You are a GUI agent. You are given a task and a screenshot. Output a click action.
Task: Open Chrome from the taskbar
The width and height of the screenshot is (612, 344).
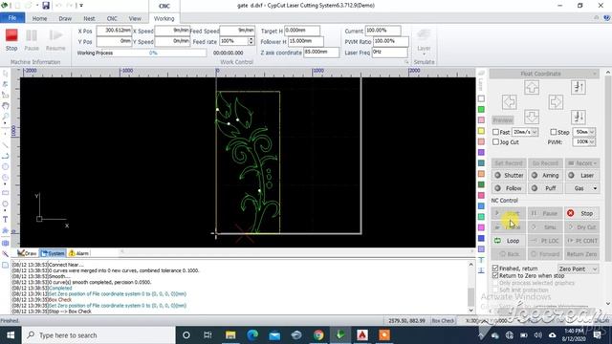(x=318, y=335)
